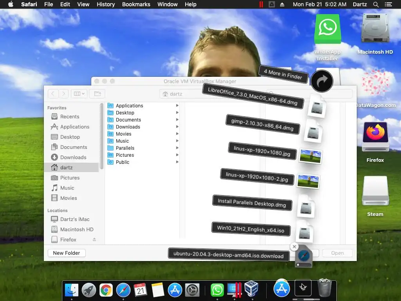Open linus-xp-1920x1080-2.jpg thumbnail
Image resolution: width=401 pixels, height=301 pixels.
[308, 181]
